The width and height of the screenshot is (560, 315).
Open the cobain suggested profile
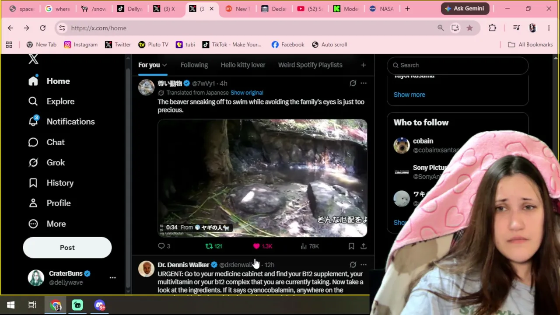click(423, 141)
